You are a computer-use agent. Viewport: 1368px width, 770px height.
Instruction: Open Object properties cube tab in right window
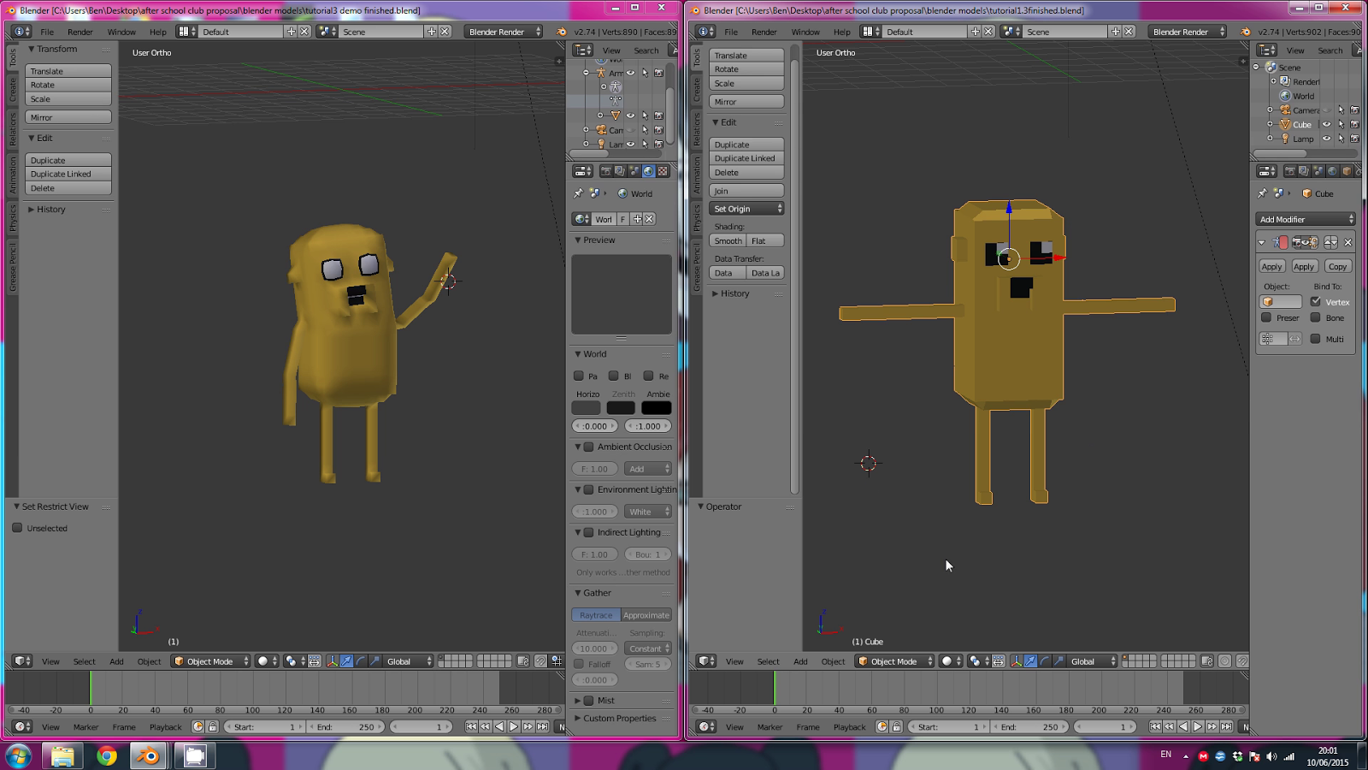1347,170
